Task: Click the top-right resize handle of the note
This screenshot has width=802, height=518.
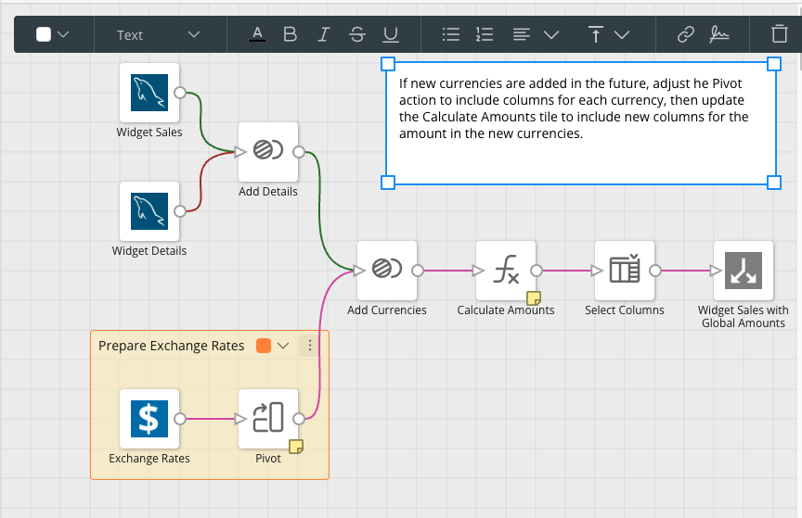Action: pyautogui.click(x=774, y=64)
